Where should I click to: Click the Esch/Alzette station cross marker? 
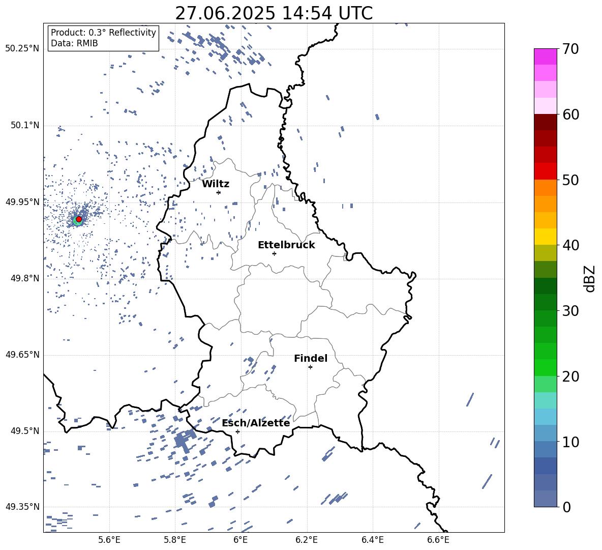(237, 431)
